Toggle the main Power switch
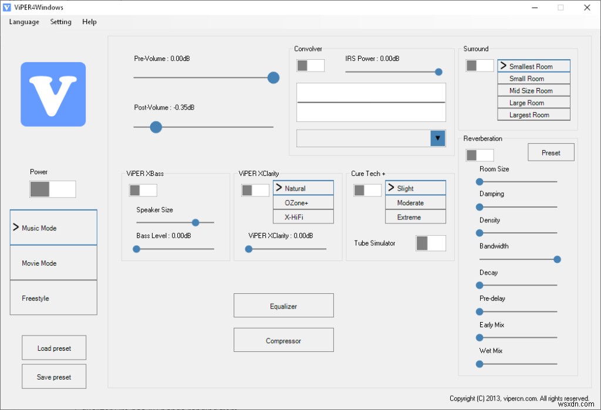The image size is (601, 410). click(x=53, y=189)
